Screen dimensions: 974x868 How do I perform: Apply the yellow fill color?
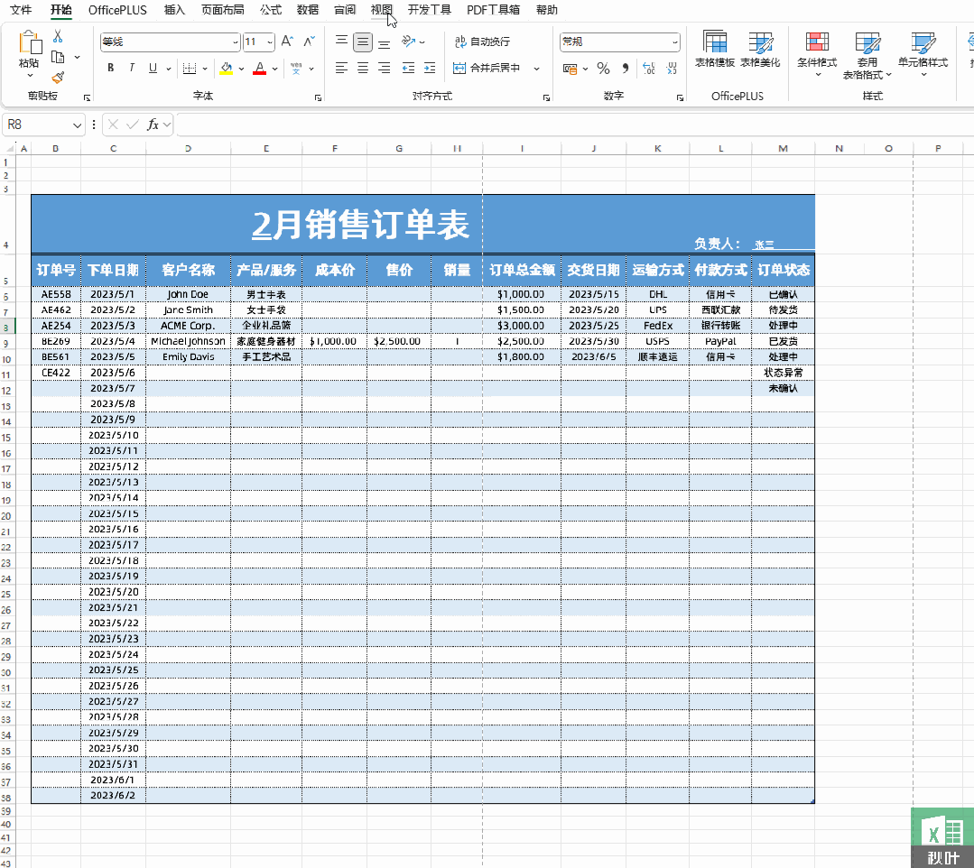pos(226,69)
